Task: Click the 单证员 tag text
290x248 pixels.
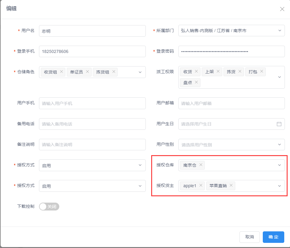Action: 77,72
